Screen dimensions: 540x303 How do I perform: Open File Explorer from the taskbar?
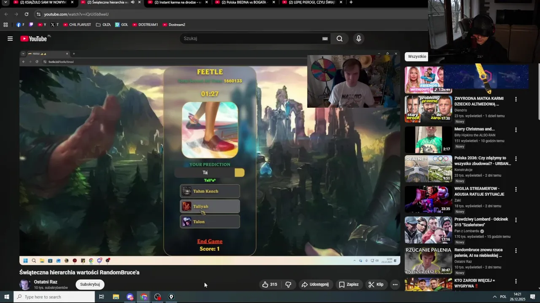[x=116, y=297]
